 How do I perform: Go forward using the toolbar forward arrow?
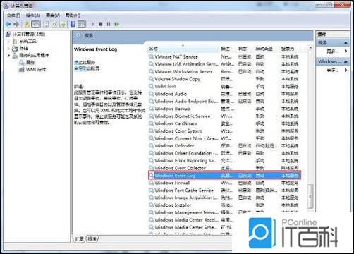tap(16, 24)
